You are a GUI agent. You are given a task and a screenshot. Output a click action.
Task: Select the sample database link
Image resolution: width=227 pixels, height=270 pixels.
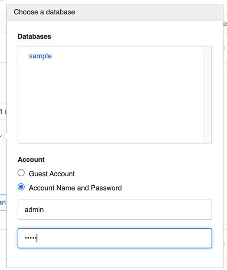pyautogui.click(x=40, y=56)
